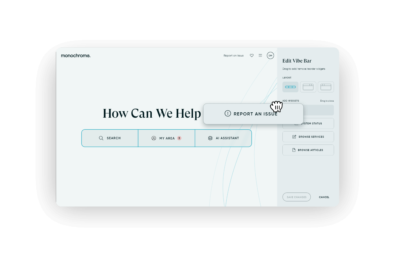Click the document icon on Browse Articles

[x=294, y=150]
